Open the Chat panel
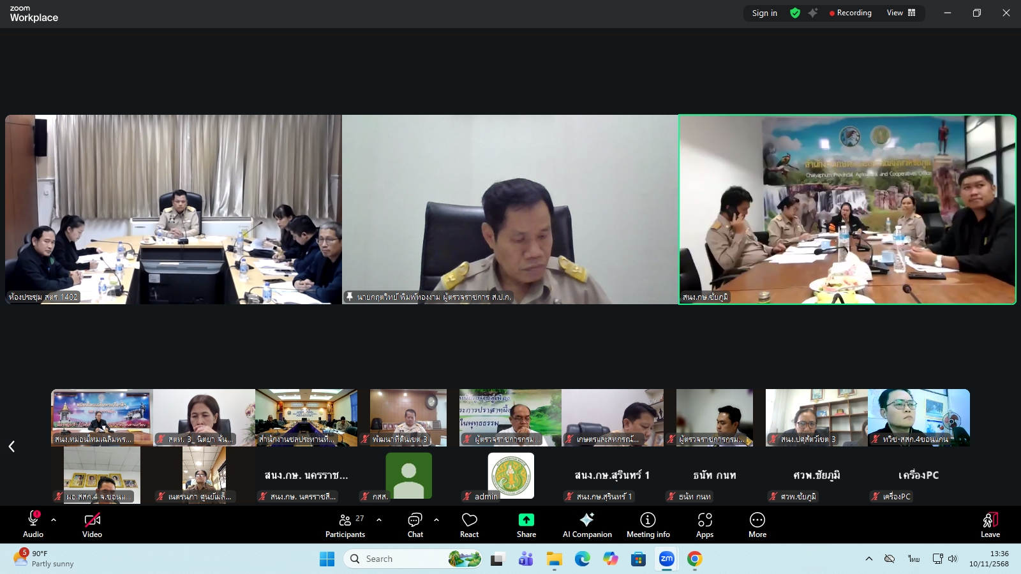Image resolution: width=1021 pixels, height=574 pixels. coord(415,524)
